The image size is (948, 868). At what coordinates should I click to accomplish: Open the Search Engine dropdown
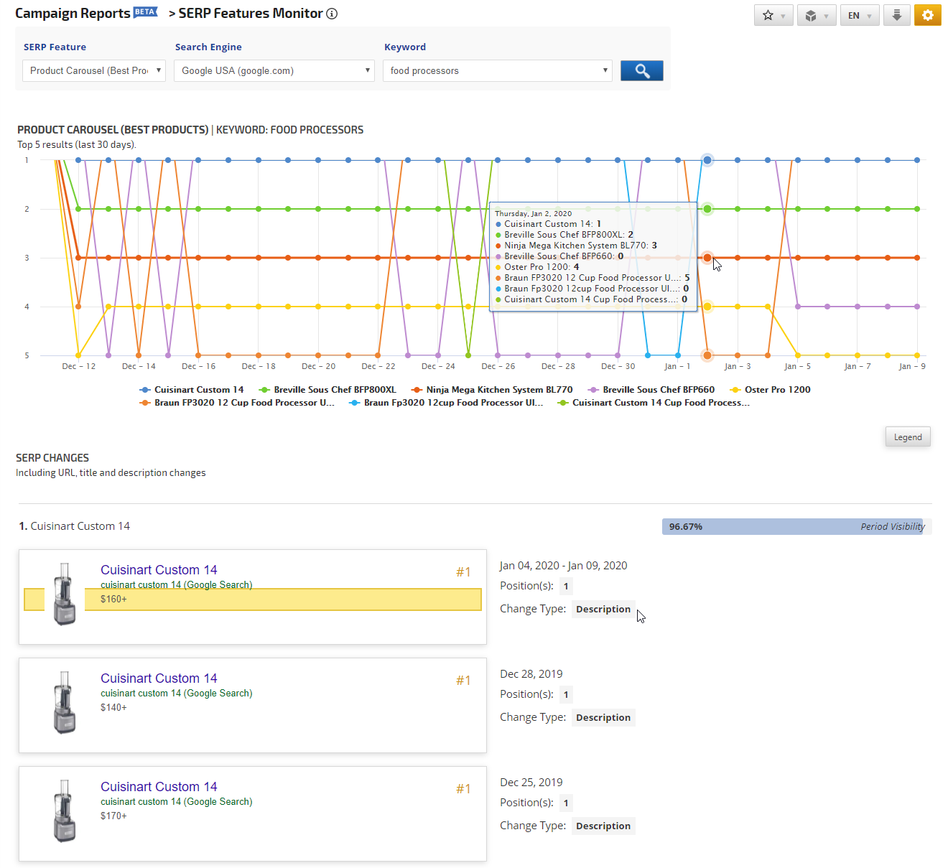click(274, 70)
